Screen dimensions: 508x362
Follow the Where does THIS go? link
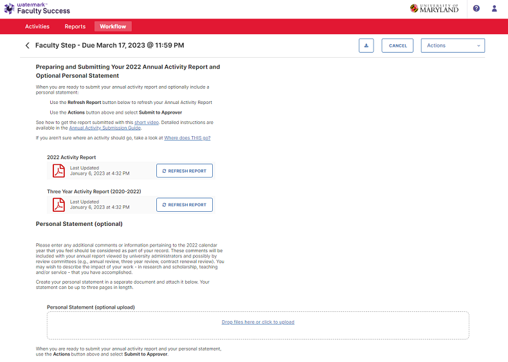point(187,138)
